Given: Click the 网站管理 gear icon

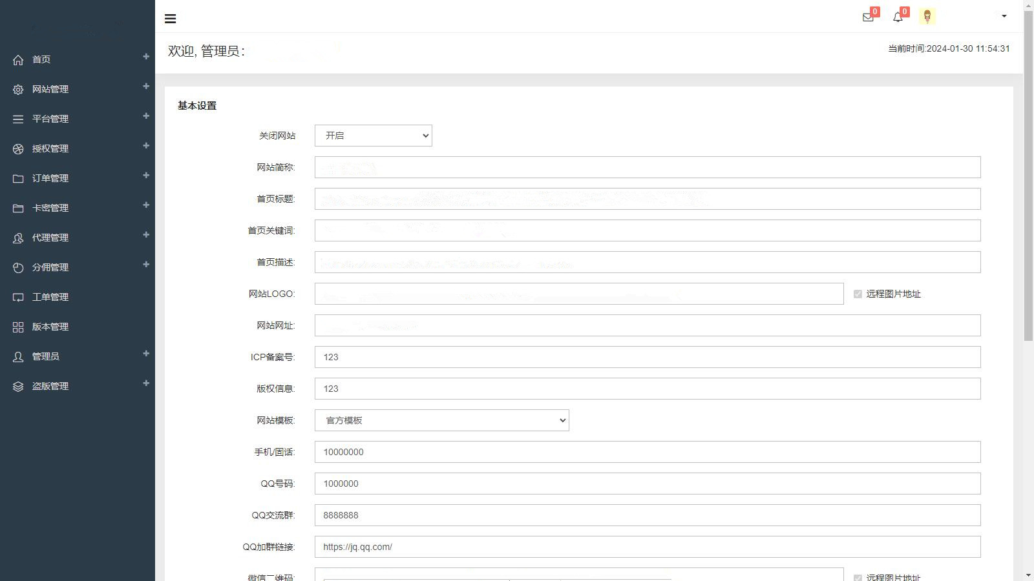Looking at the screenshot, I should tap(18, 89).
